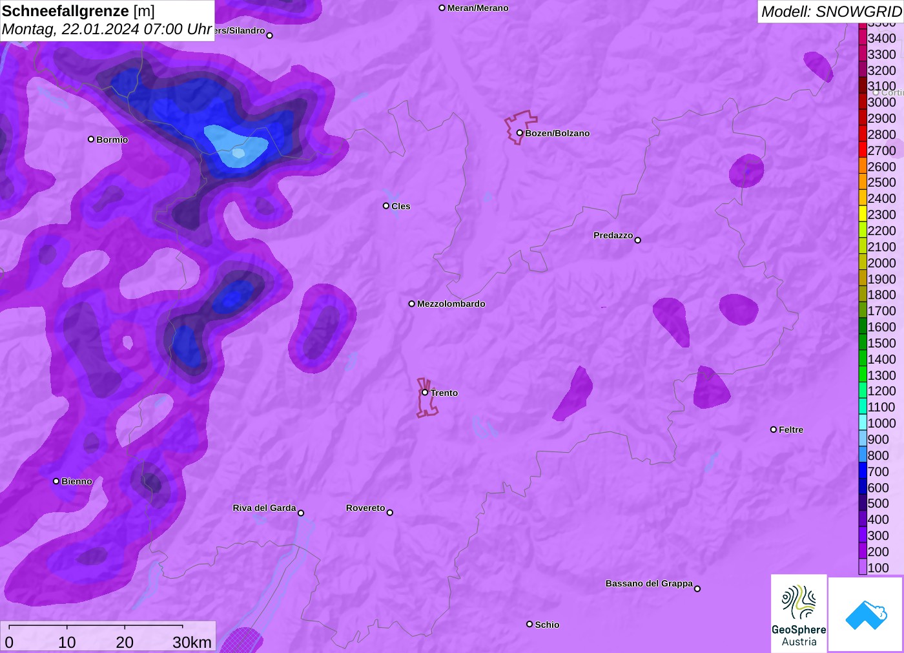
Task: Click the Trento map label
Action: tap(444, 393)
